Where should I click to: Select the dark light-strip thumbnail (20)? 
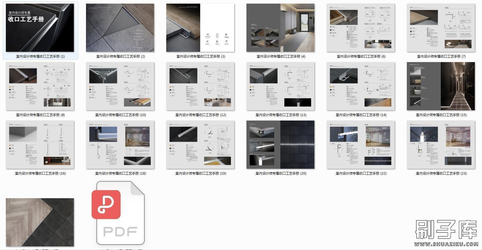280,145
